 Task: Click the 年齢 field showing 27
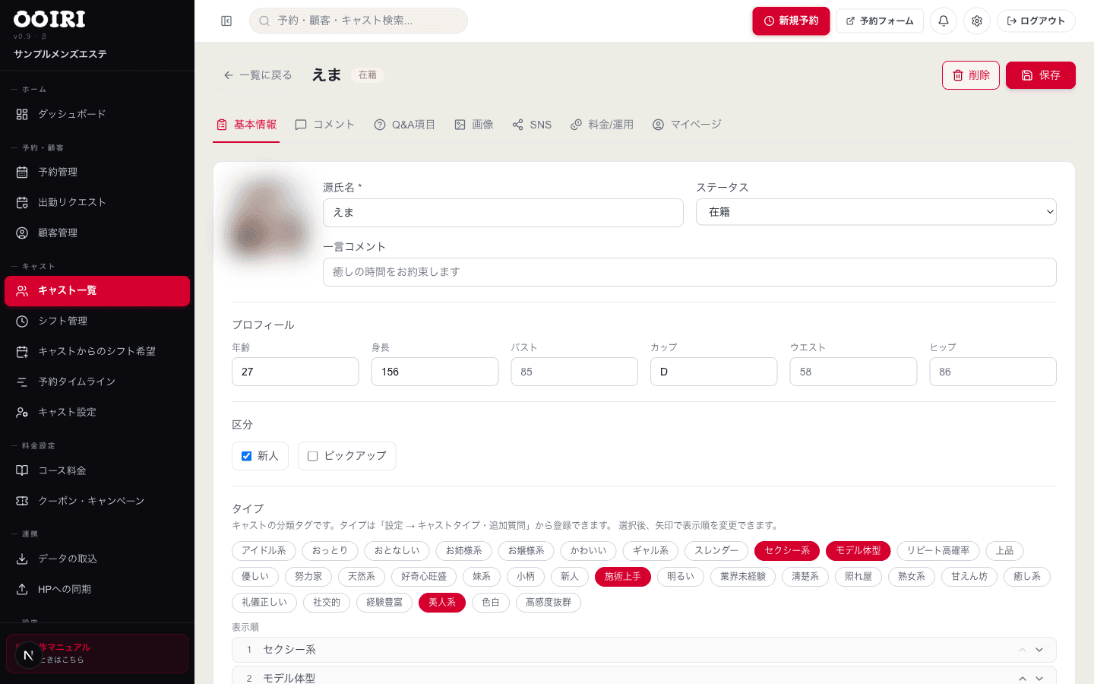click(x=296, y=372)
